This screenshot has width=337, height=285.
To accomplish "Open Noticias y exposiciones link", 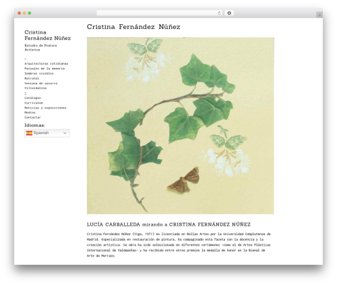I will [x=45, y=108].
